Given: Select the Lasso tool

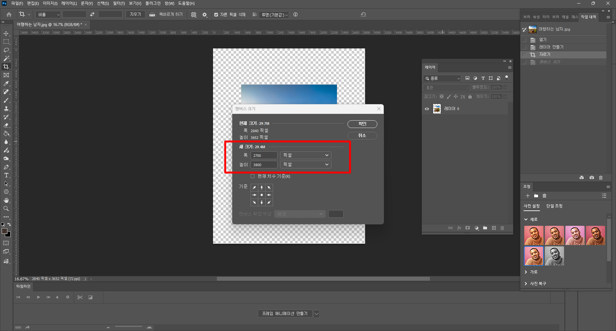Looking at the screenshot, I should click(x=6, y=50).
